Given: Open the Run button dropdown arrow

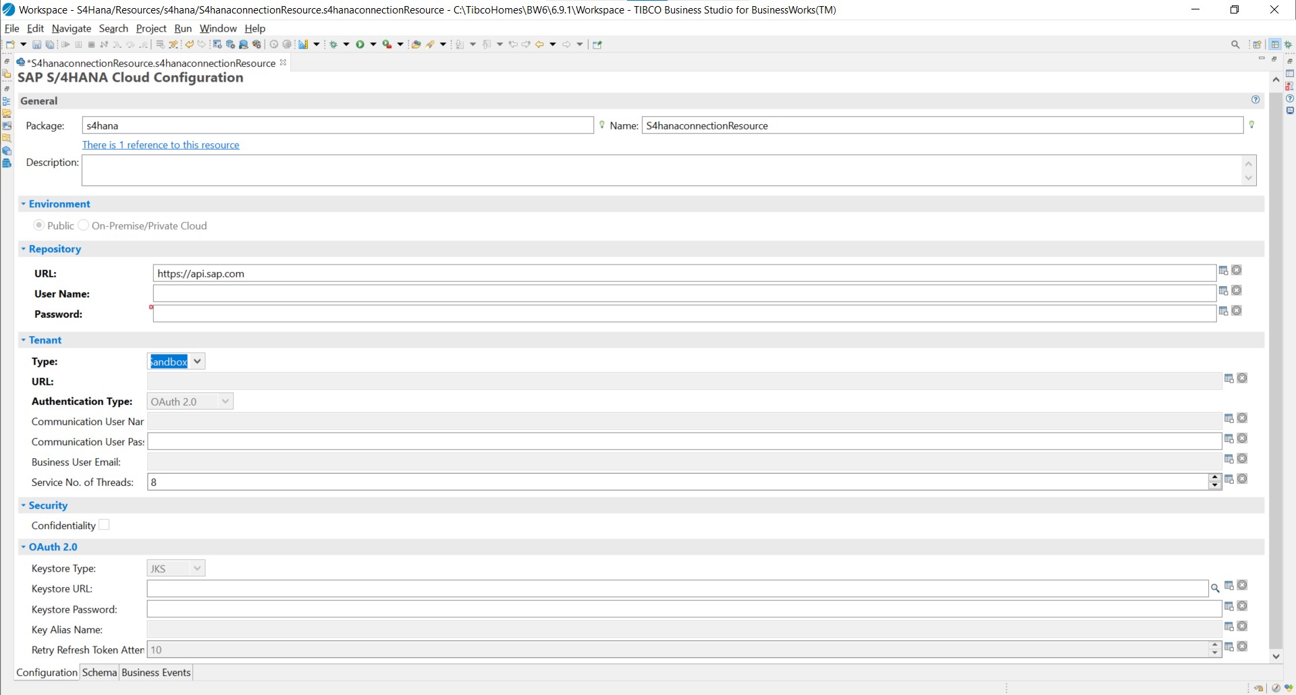Looking at the screenshot, I should click(373, 45).
